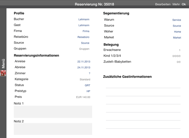
Task: Choose room via Zimmer question mark
Action: click(x=89, y=73)
